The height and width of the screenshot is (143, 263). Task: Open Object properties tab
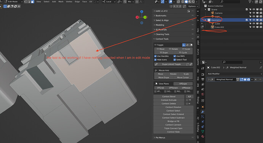(x=203, y=107)
